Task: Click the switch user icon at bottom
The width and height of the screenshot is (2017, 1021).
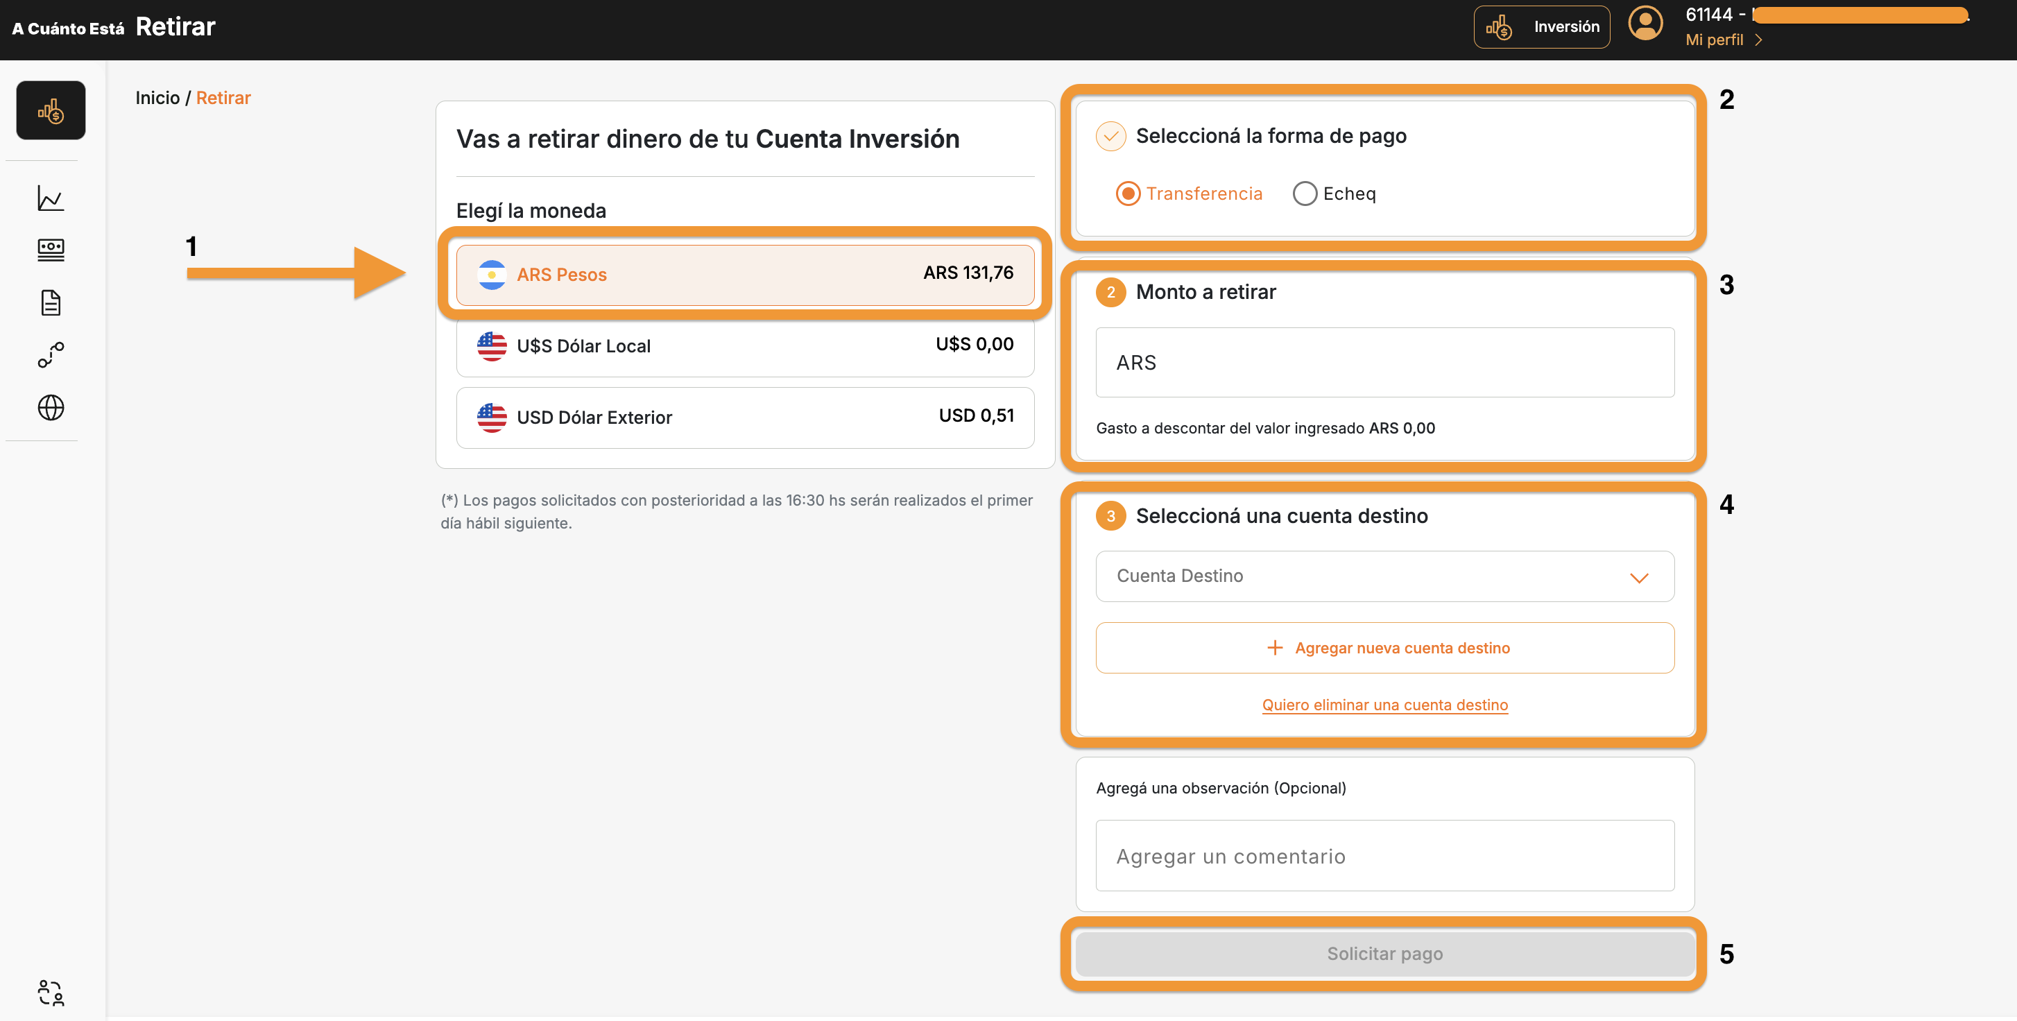Action: (51, 992)
